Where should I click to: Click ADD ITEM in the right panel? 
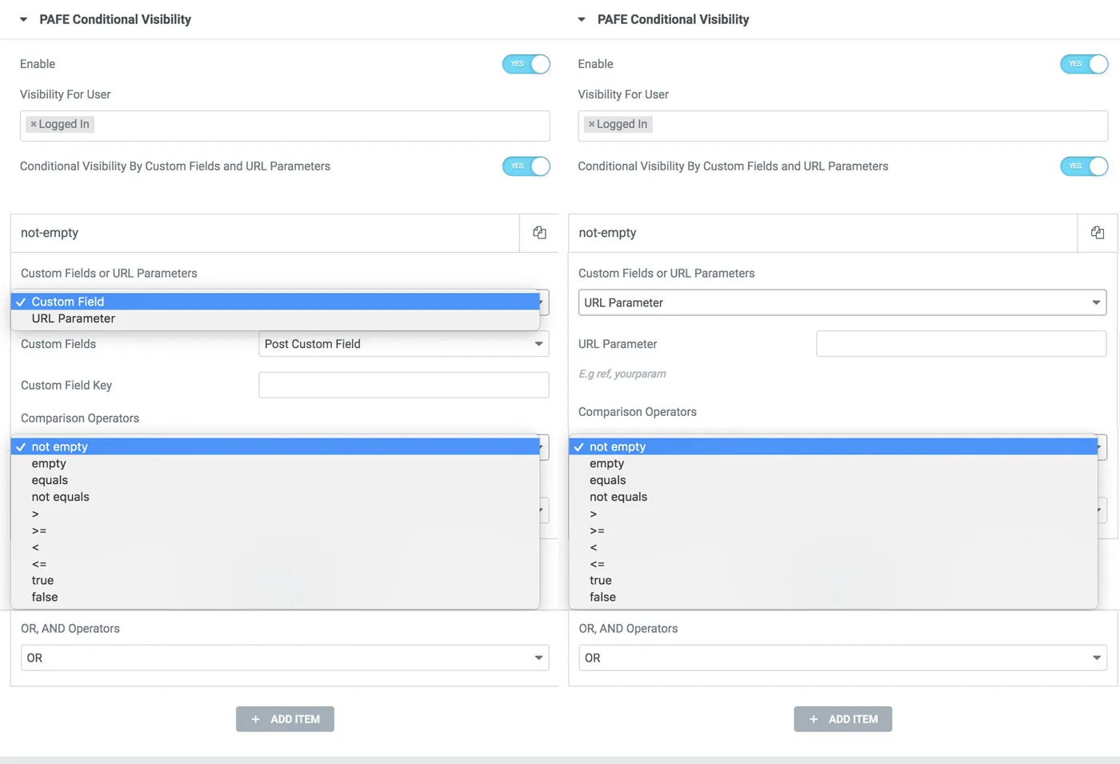843,718
